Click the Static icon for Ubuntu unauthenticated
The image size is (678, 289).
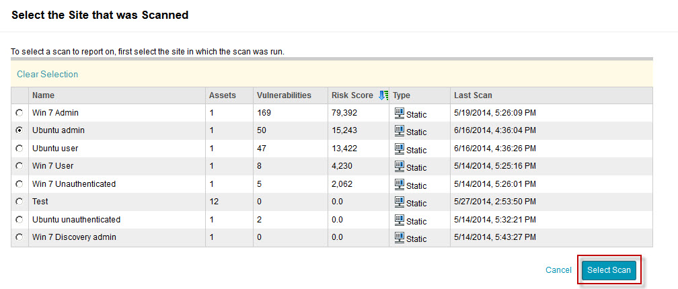point(399,219)
